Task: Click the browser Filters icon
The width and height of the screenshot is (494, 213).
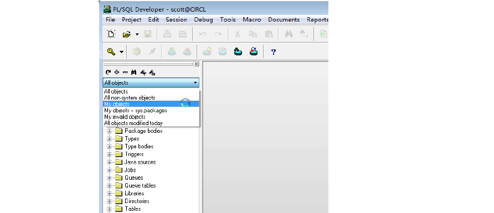Action: tap(143, 72)
